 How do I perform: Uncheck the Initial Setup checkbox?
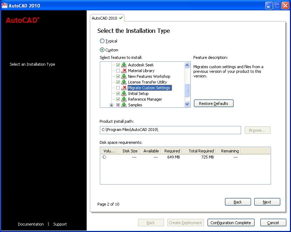coord(118,94)
